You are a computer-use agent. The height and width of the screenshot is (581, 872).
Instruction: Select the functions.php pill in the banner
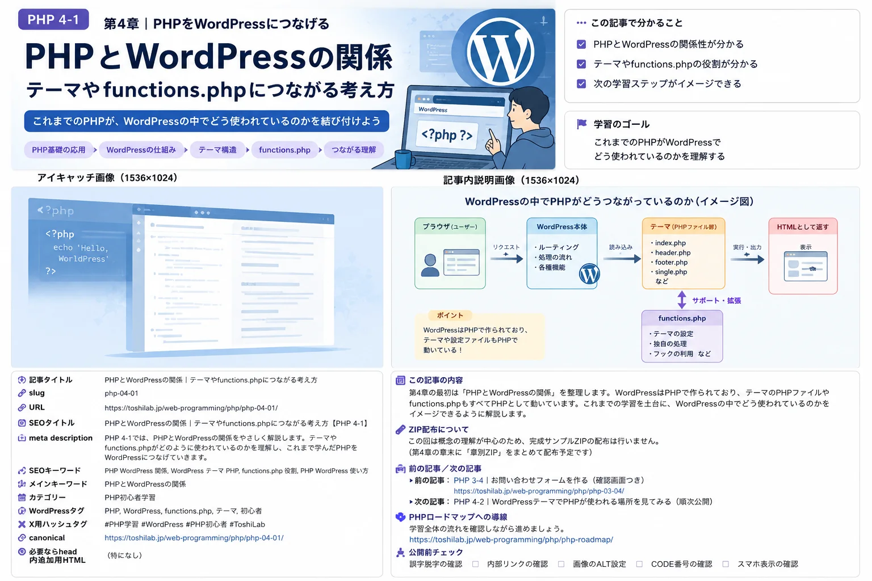click(x=284, y=150)
